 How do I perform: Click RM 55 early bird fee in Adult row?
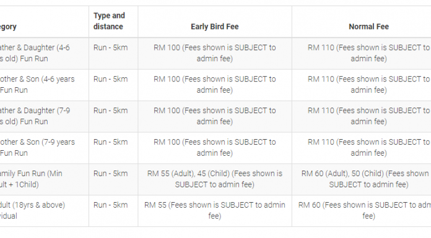215,211
